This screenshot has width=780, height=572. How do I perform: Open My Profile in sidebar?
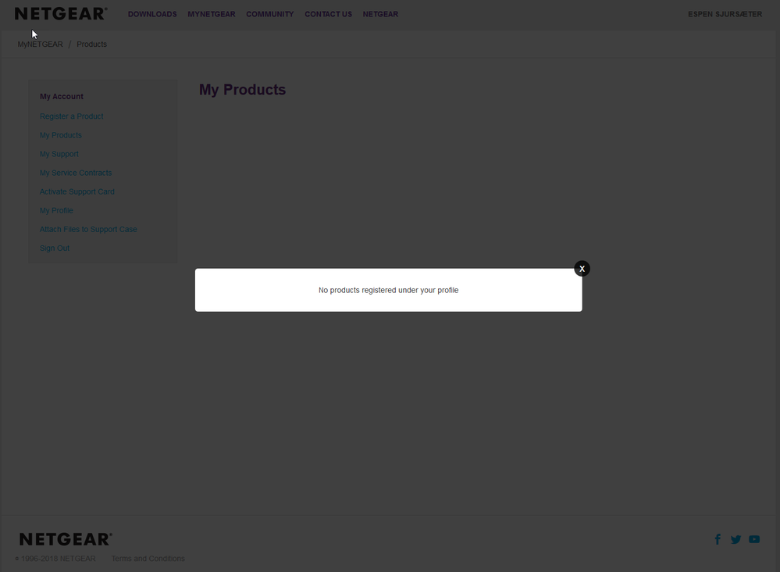[56, 210]
